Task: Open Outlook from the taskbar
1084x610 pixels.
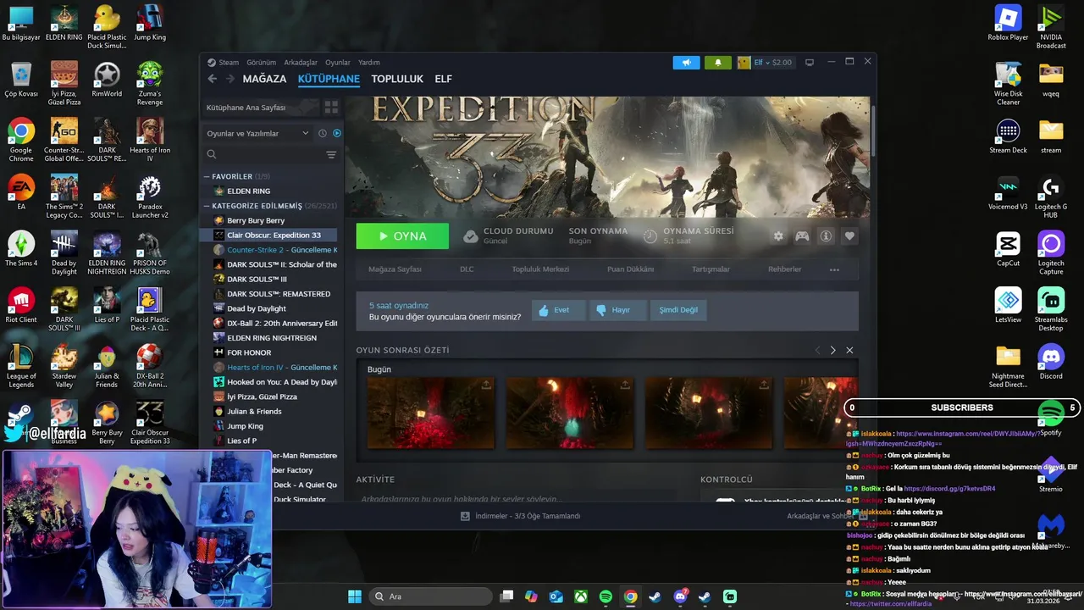Action: click(556, 596)
